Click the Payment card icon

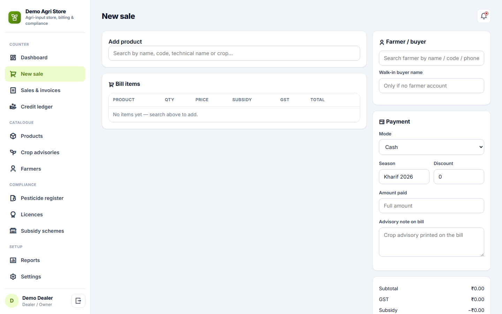(x=382, y=122)
